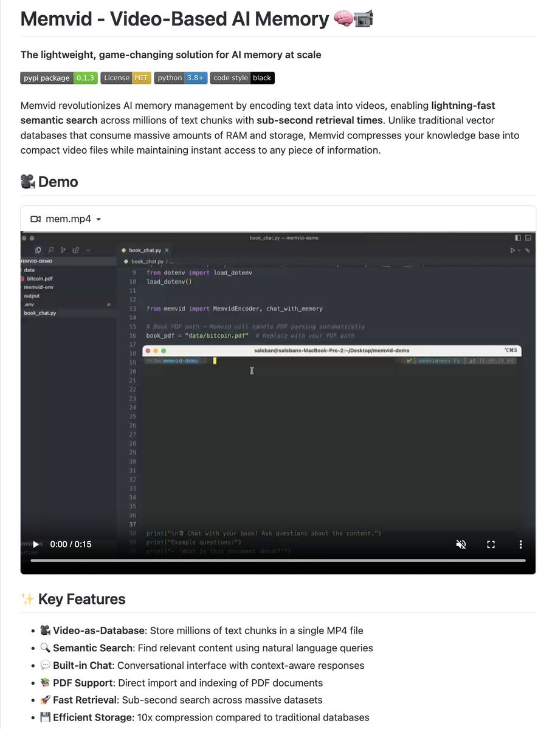This screenshot has width=555, height=729.
Task: Click the PDF Support feature bullet
Action: (x=181, y=683)
